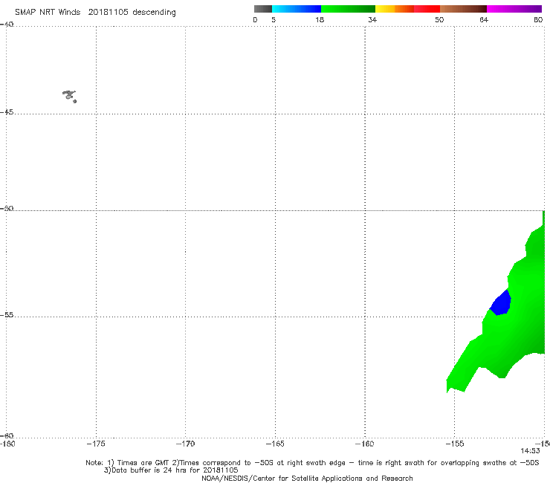
Task: Click the small gray island shape on the map
Action: [x=69, y=96]
